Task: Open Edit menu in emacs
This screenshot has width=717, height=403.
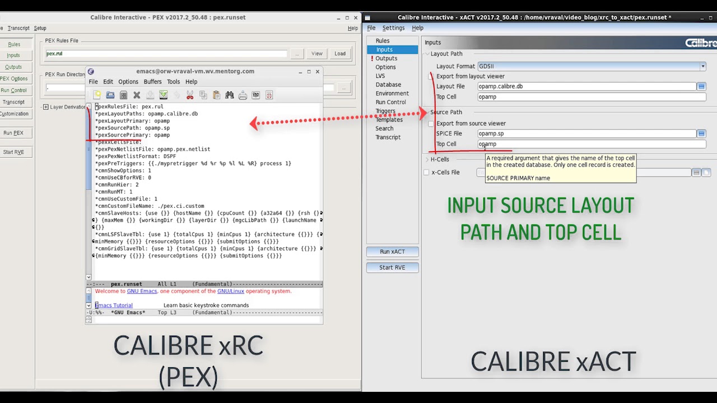Action: point(108,82)
